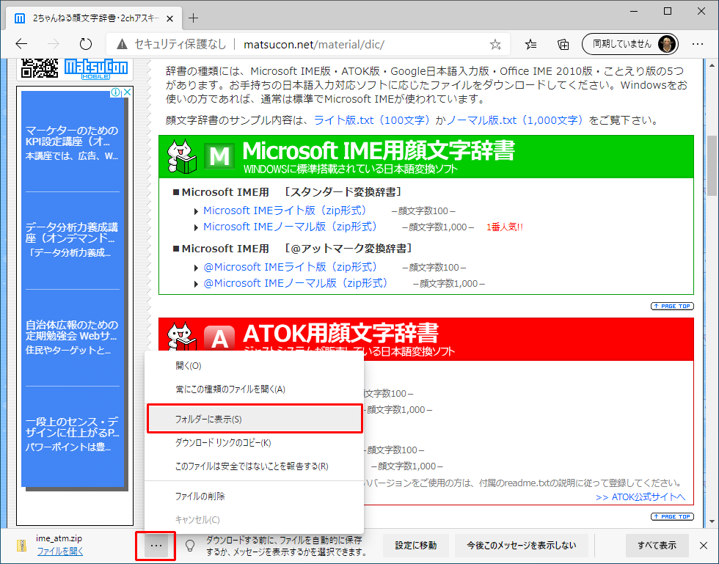
Task: Open the Collections icon
Action: pyautogui.click(x=563, y=45)
